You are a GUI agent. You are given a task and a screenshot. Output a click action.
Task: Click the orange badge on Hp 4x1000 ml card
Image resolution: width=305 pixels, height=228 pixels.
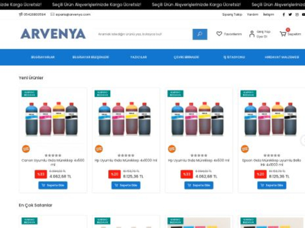99,149
